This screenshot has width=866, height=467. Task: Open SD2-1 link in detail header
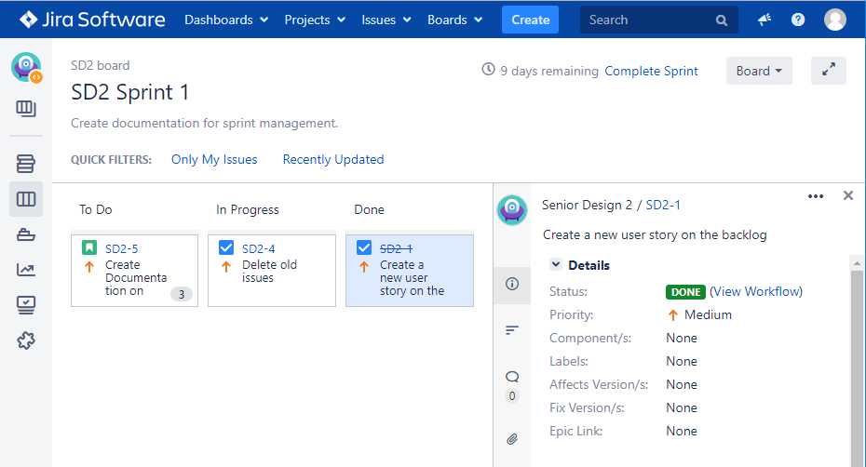coord(663,205)
